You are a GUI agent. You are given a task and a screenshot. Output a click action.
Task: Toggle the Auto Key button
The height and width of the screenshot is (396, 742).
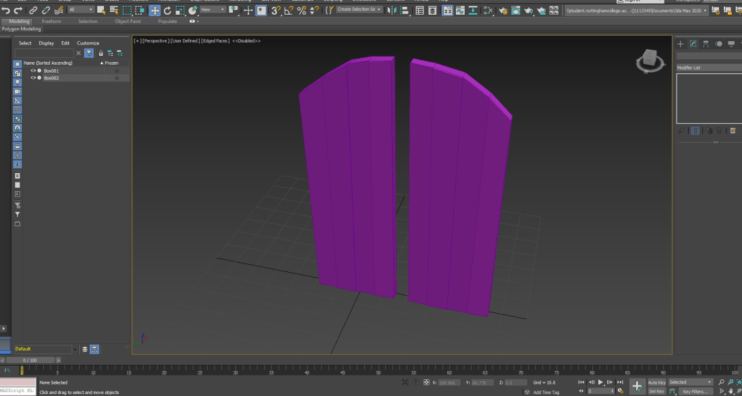pos(656,383)
